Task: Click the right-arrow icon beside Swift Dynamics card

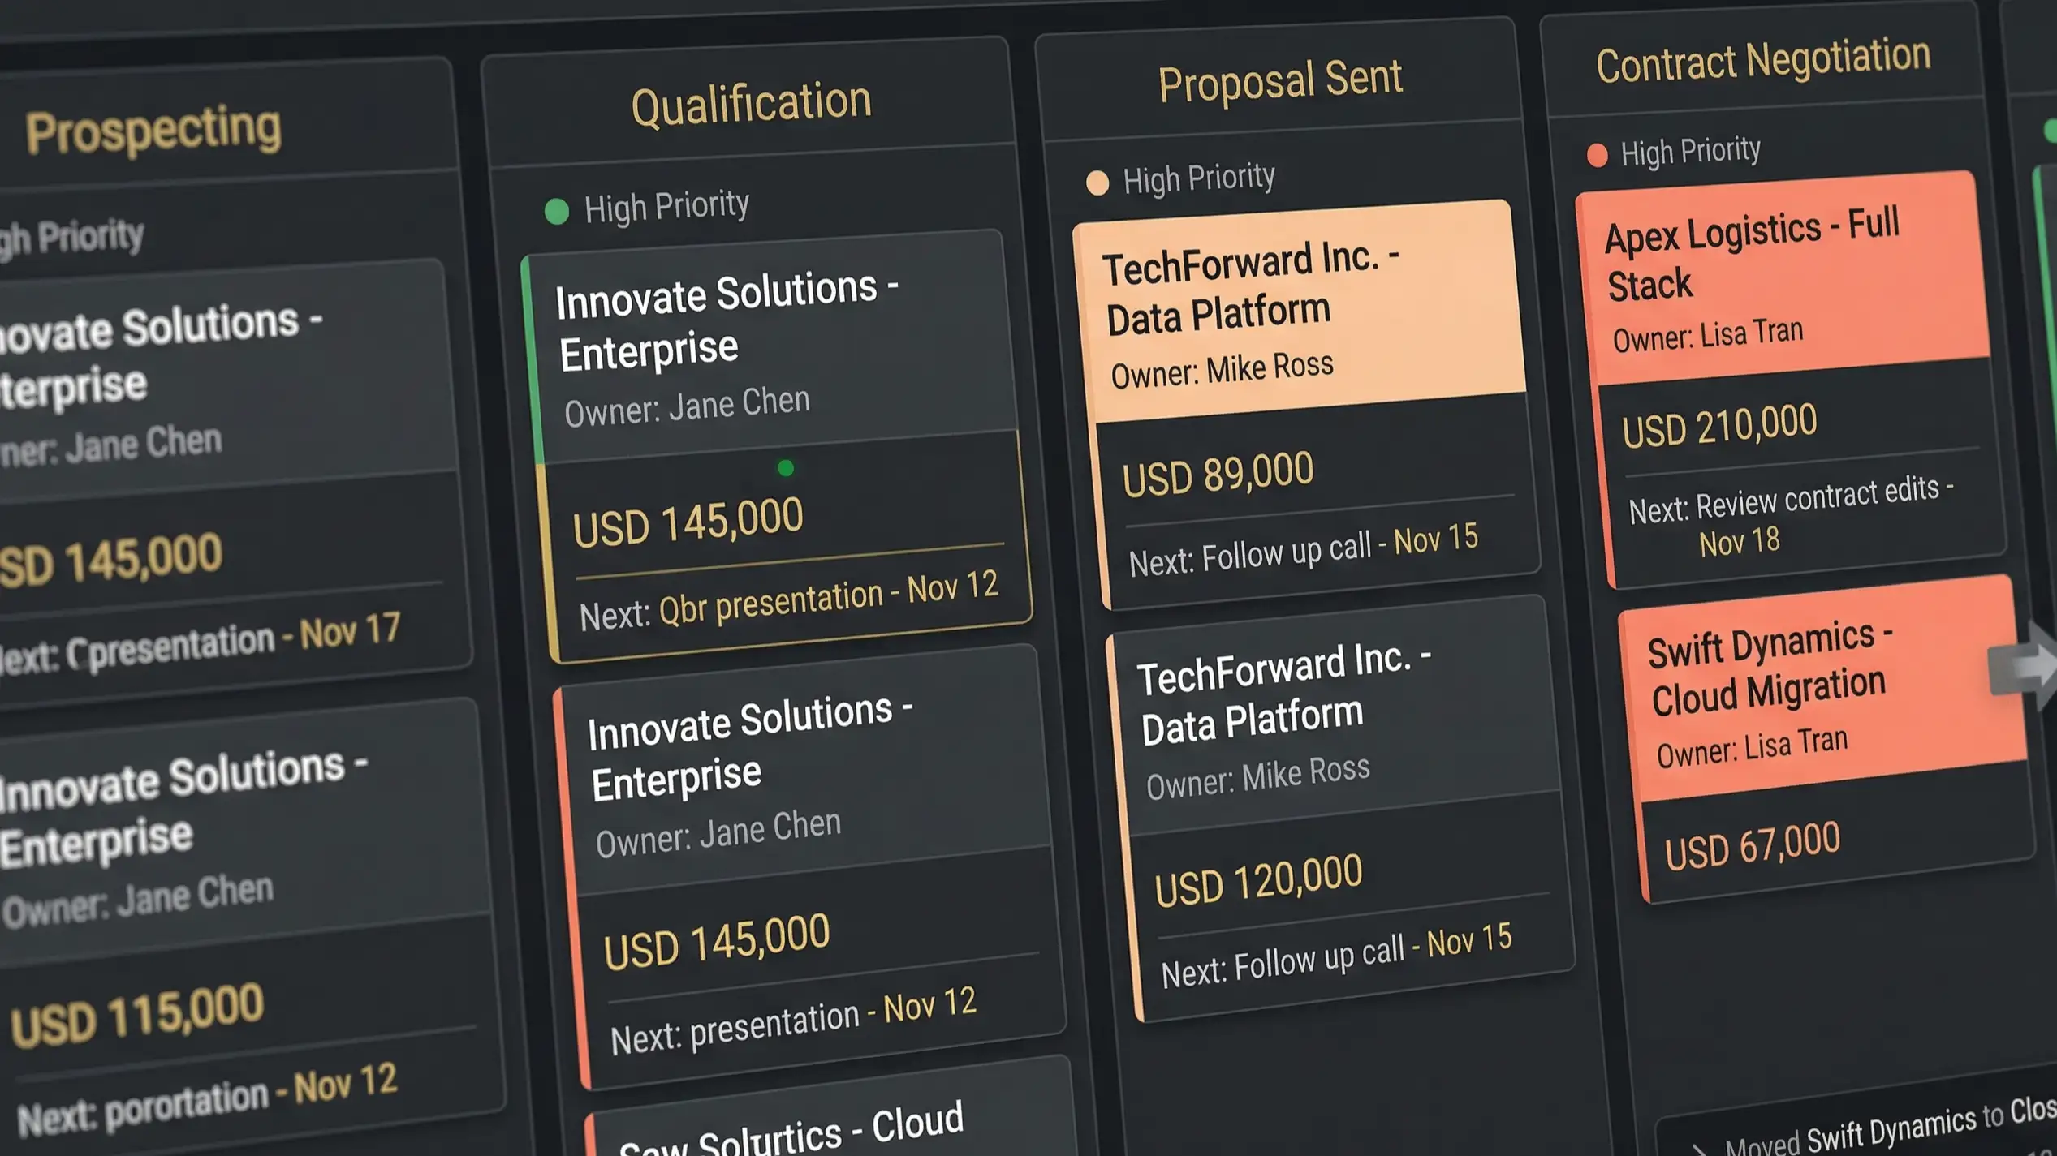Action: (2033, 665)
